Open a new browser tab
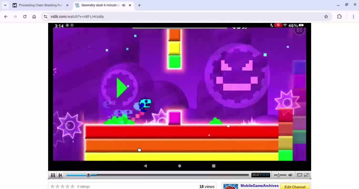 tap(139, 5)
